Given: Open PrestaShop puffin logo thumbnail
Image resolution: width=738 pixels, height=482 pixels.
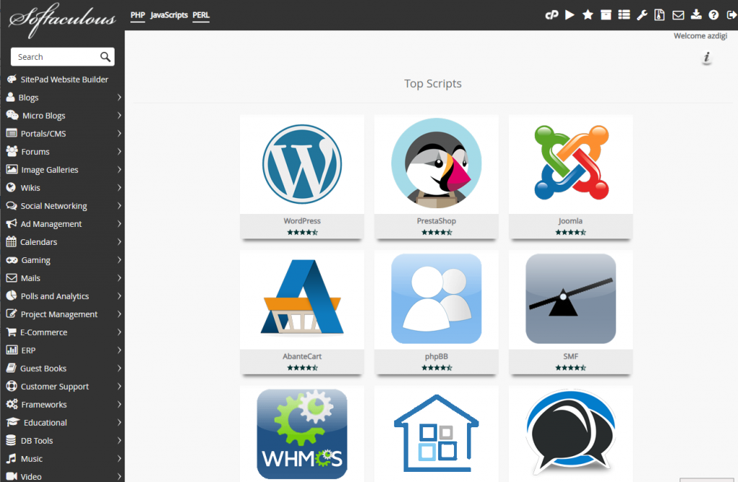Looking at the screenshot, I should [436, 164].
